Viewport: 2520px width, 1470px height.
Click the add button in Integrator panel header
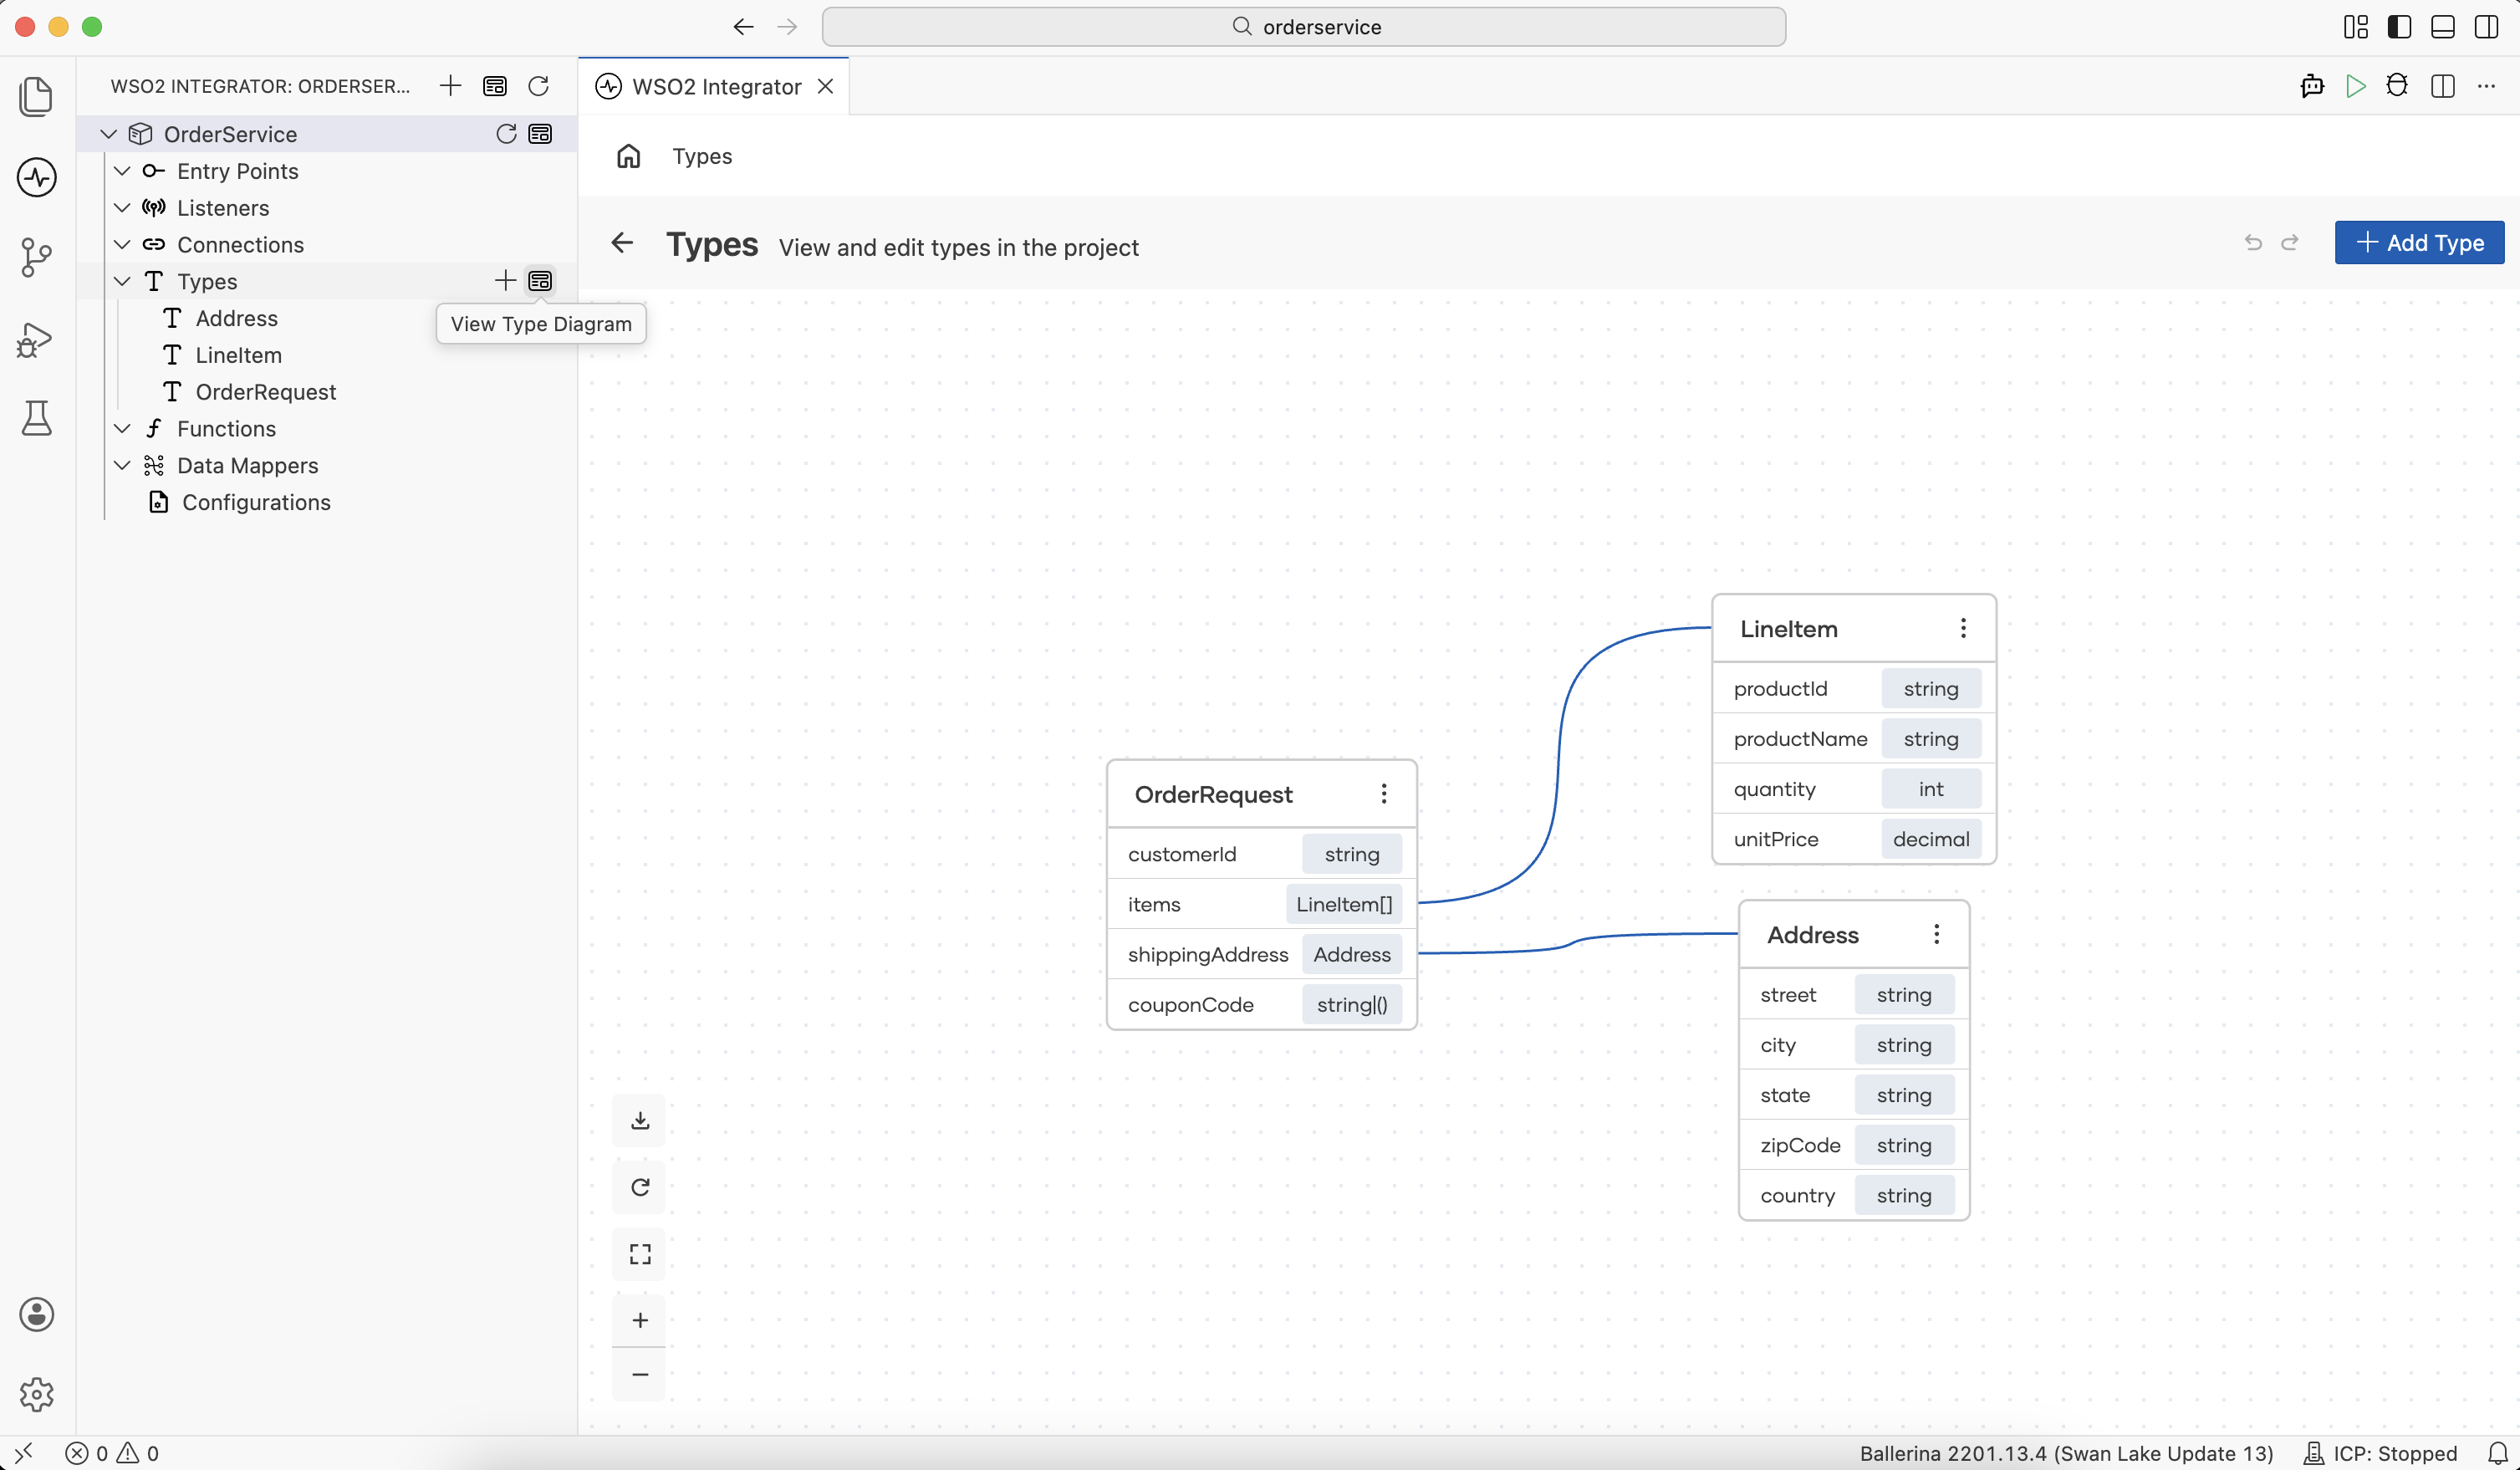450,86
